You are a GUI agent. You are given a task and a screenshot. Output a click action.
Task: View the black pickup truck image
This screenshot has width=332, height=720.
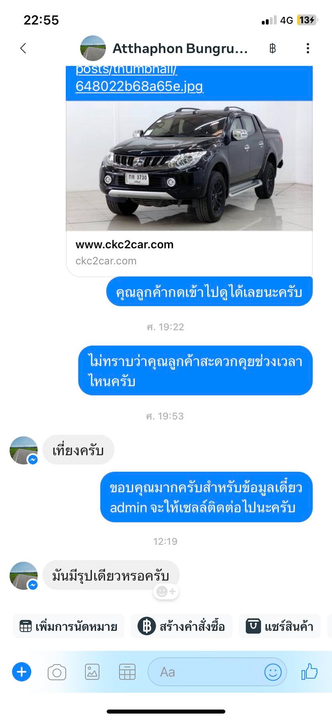point(189,166)
